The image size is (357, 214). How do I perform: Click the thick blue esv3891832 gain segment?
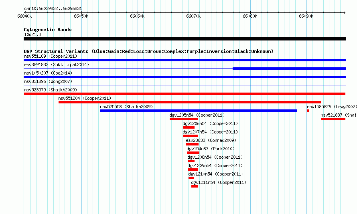(x=289, y=69)
